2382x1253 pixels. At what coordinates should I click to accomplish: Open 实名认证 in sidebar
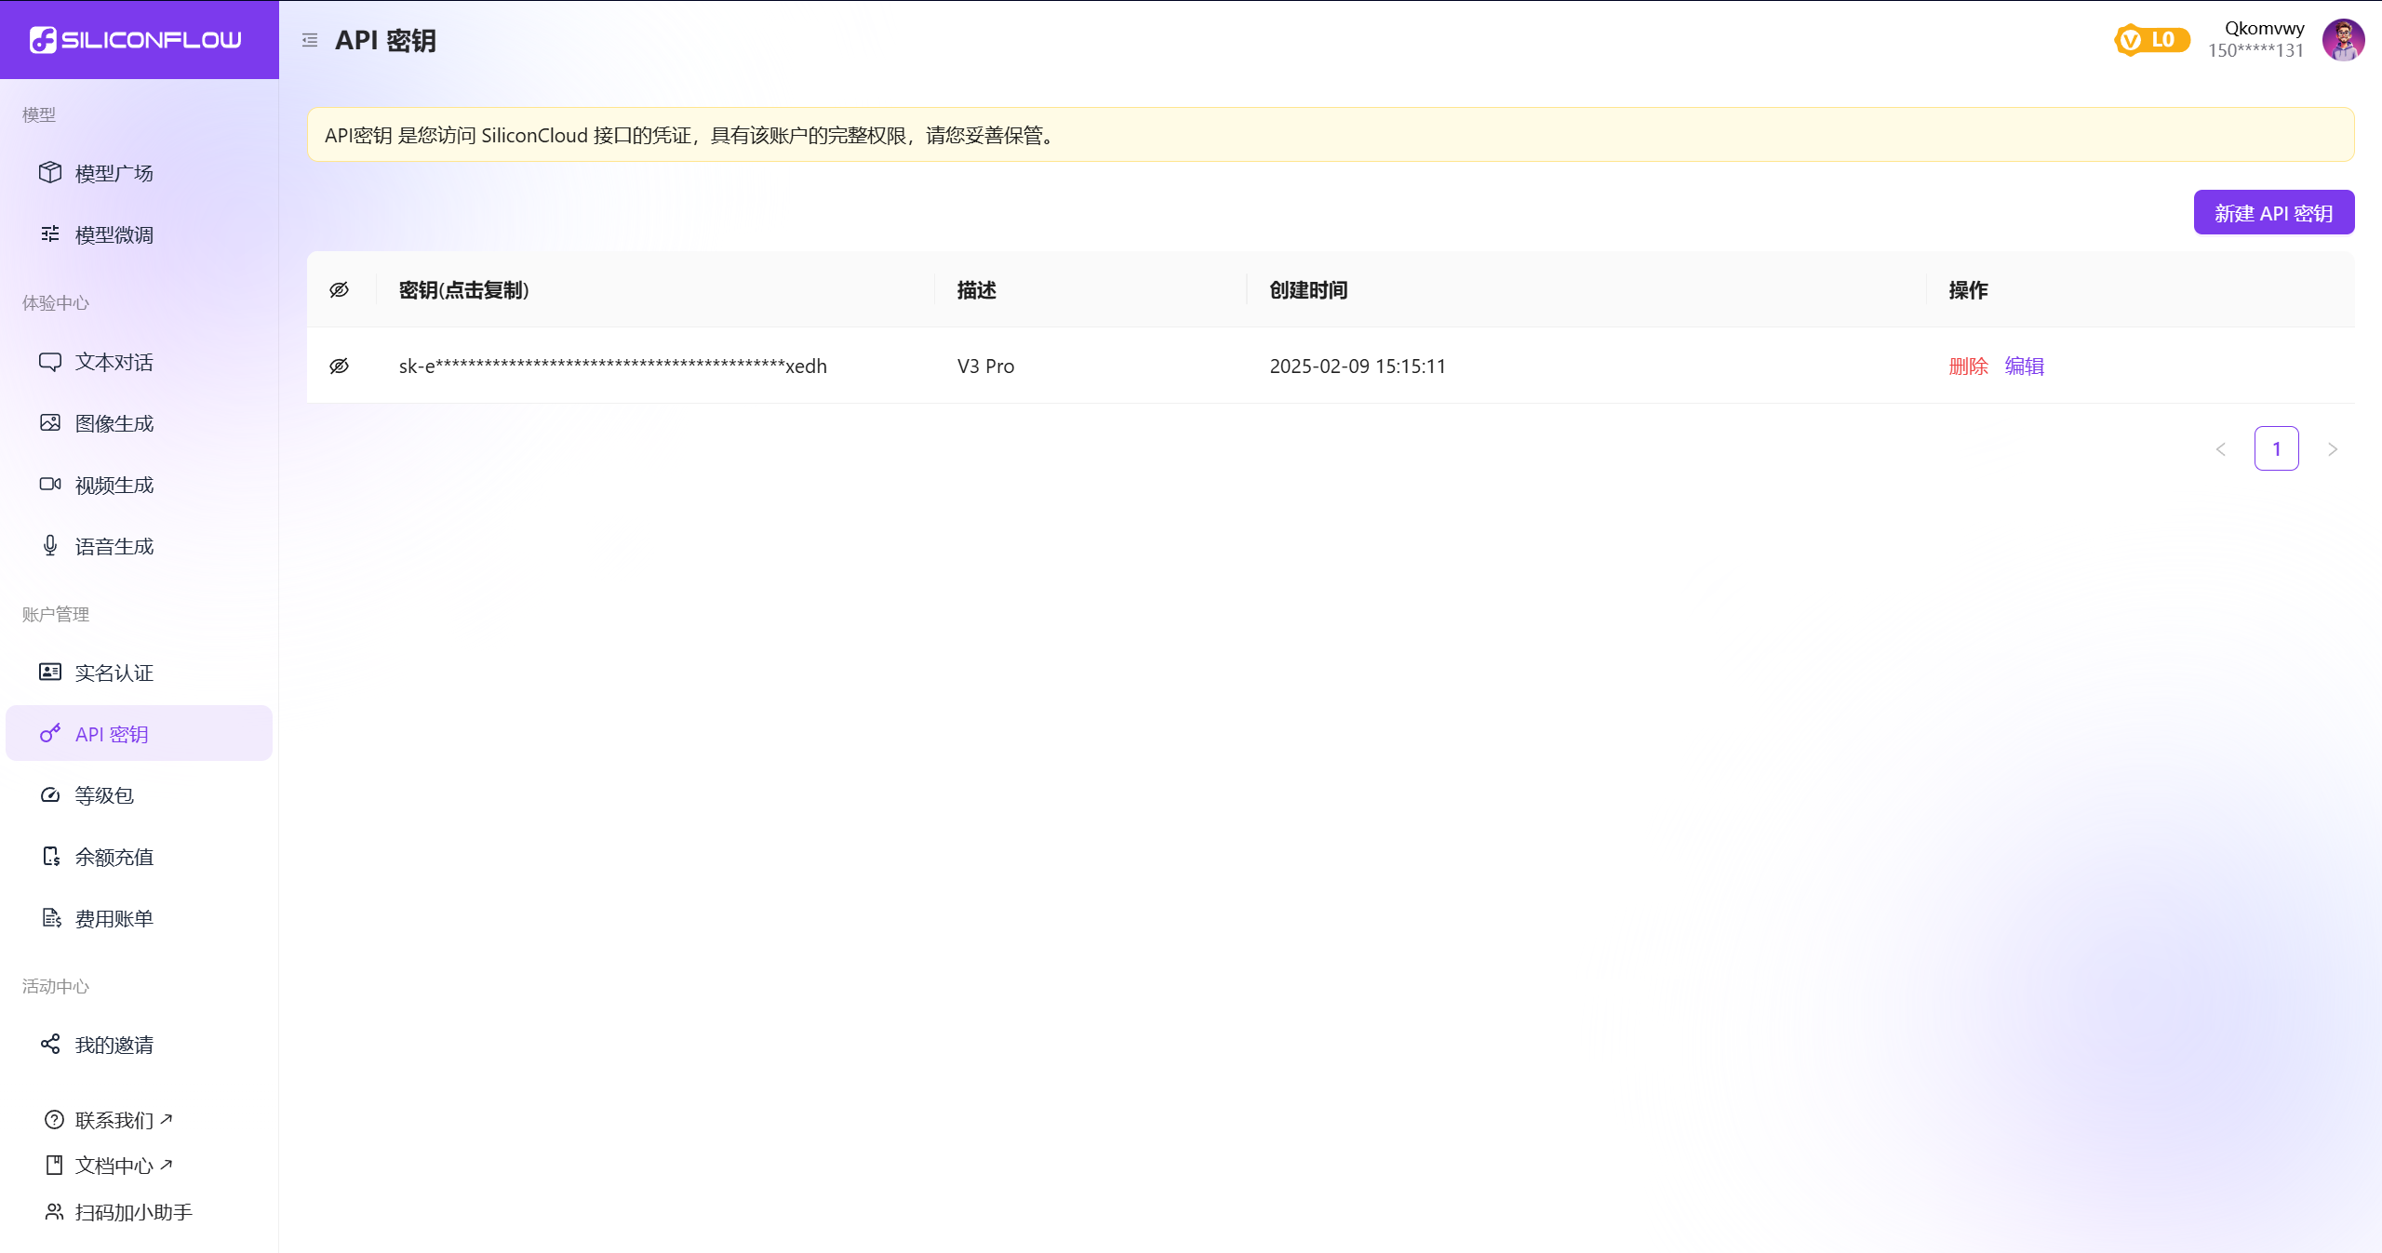[139, 673]
